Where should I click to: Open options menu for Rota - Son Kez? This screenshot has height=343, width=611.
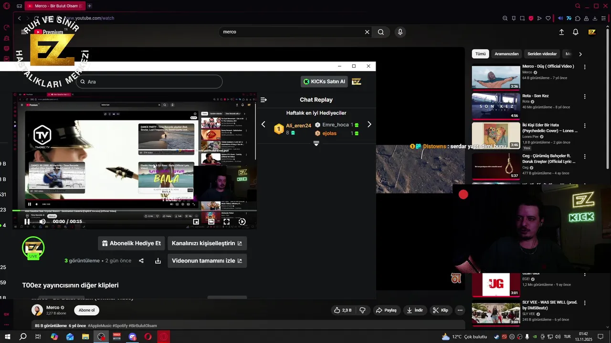585,97
